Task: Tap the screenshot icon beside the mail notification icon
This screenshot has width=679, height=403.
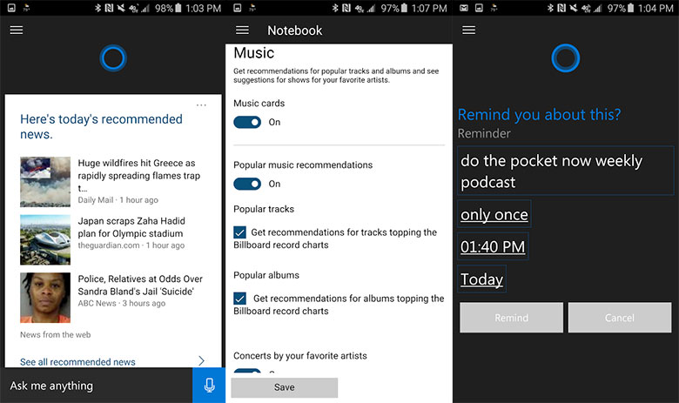Action: [x=479, y=8]
